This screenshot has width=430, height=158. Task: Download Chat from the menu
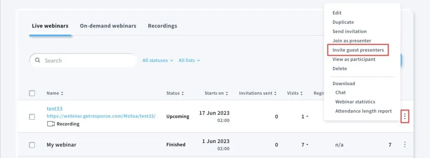click(x=340, y=92)
